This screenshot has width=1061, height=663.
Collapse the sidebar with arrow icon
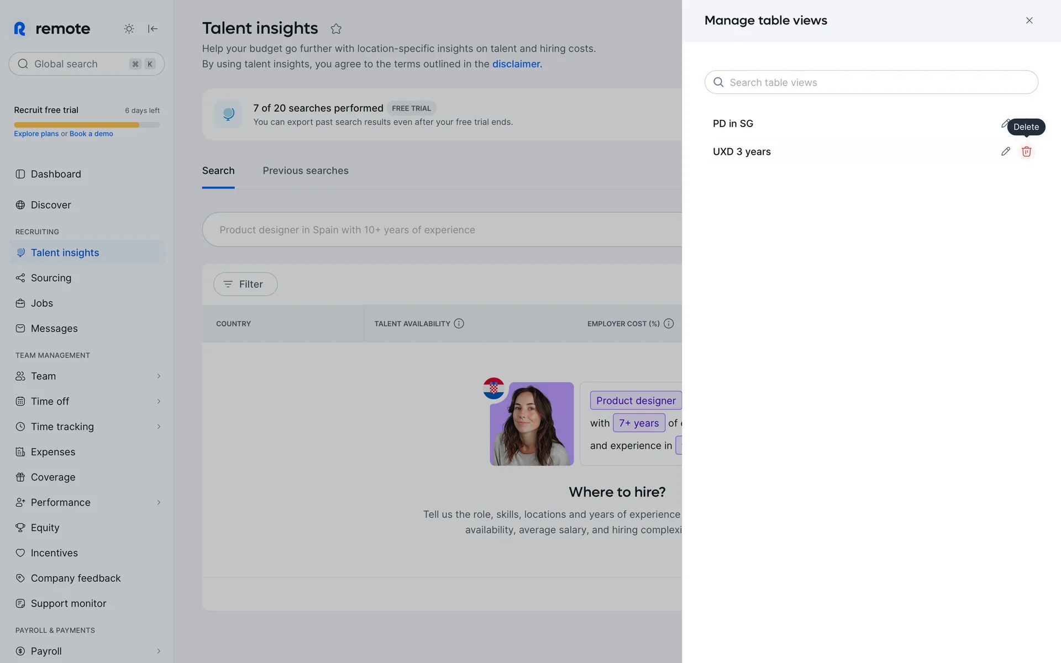(153, 29)
